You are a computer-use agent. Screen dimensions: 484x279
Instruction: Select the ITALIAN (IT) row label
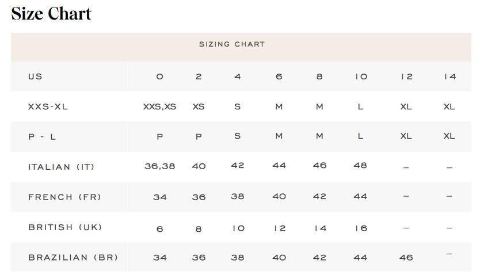pos(61,167)
